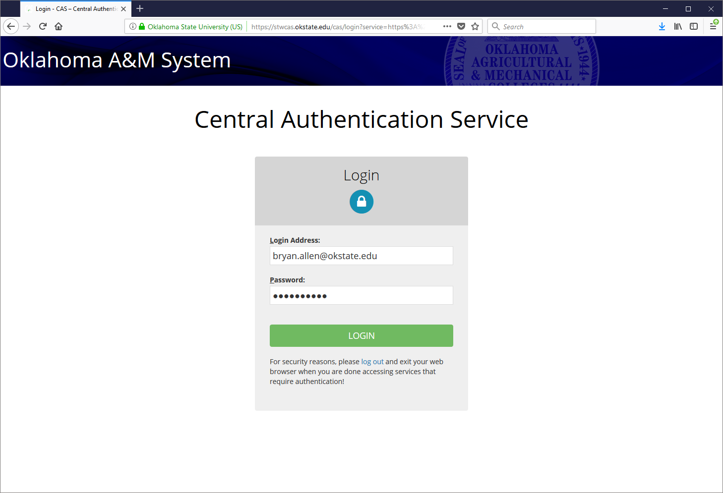723x493 pixels.
Task: Open the sidebar toggle icon
Action: pyautogui.click(x=693, y=26)
